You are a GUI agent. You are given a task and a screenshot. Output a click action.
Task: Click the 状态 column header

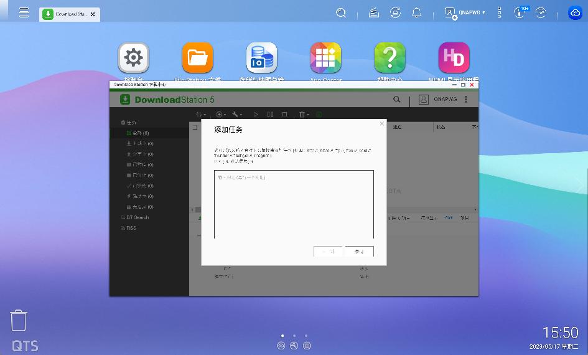pos(441,127)
